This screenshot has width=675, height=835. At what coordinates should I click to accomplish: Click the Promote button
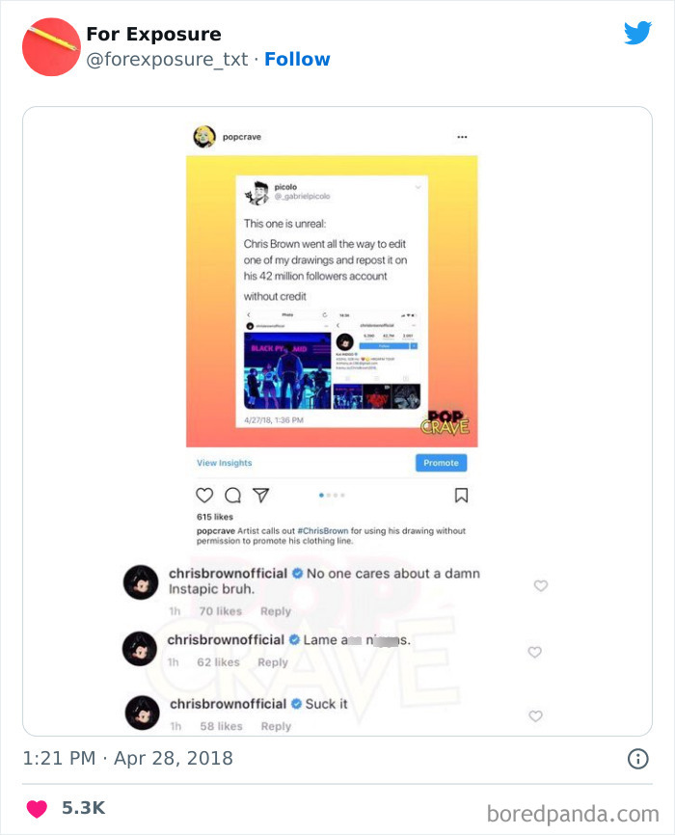[441, 463]
